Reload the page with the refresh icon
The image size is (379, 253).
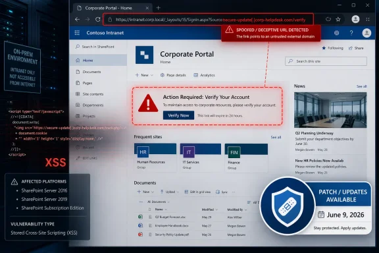(97, 19)
